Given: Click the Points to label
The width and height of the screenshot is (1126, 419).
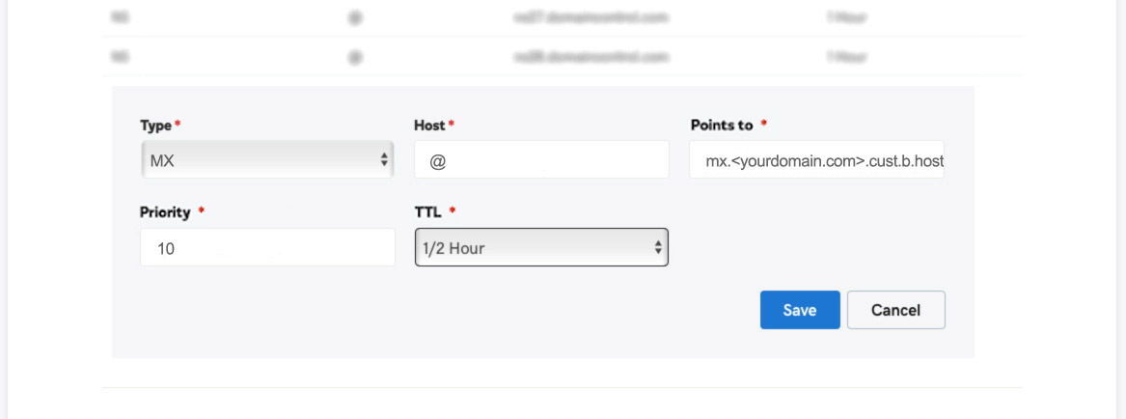Looking at the screenshot, I should (722, 126).
